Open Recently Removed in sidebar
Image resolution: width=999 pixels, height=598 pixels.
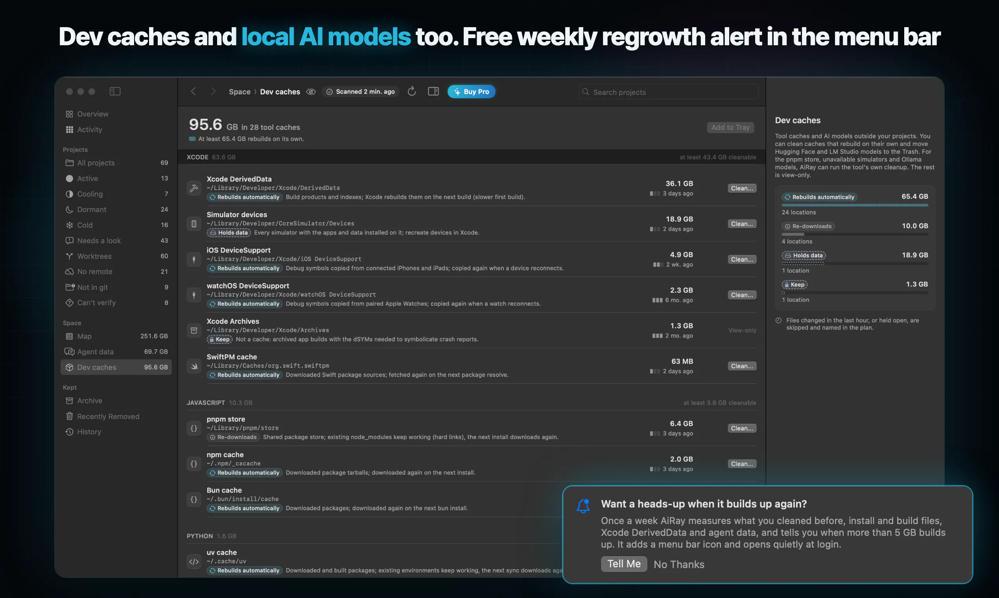pos(116,416)
